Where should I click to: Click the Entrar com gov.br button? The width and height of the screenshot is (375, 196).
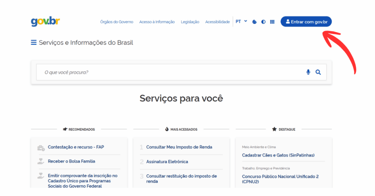click(306, 22)
